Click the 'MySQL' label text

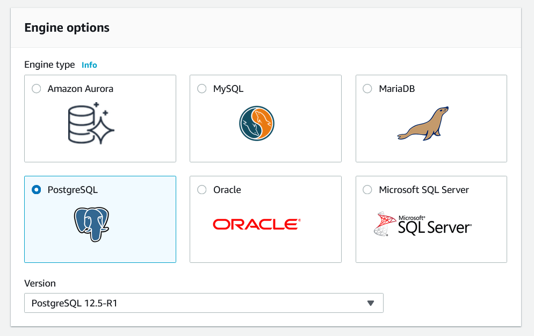[228, 89]
